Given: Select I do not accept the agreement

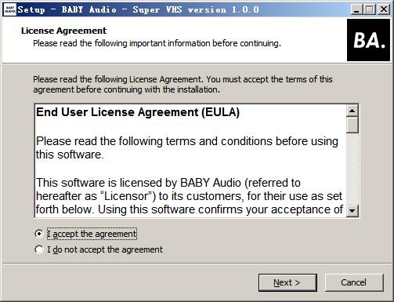Looking at the screenshot, I should (39, 249).
